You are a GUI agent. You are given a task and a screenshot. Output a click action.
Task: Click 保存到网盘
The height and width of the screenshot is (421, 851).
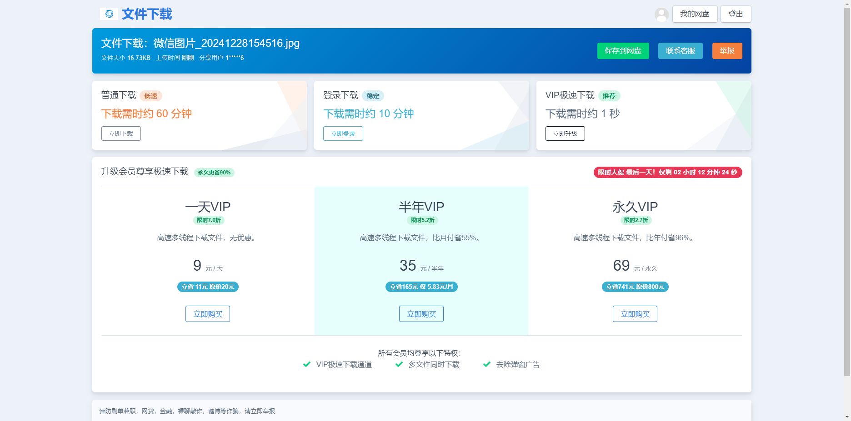[623, 51]
